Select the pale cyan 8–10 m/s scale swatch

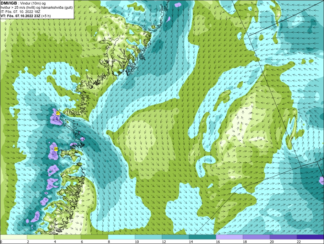[121, 237]
